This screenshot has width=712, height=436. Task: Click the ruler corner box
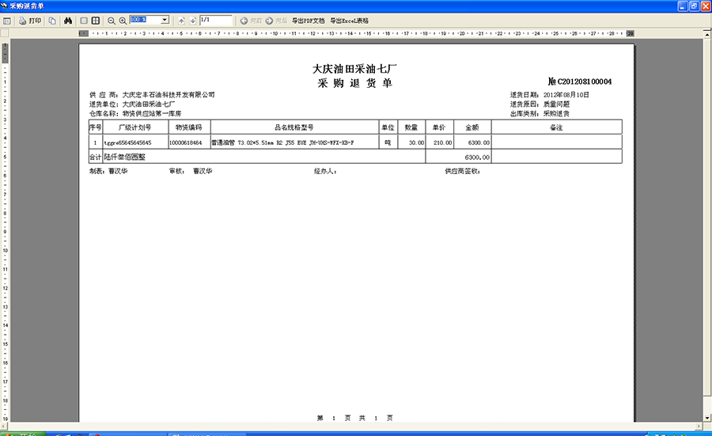[5, 33]
